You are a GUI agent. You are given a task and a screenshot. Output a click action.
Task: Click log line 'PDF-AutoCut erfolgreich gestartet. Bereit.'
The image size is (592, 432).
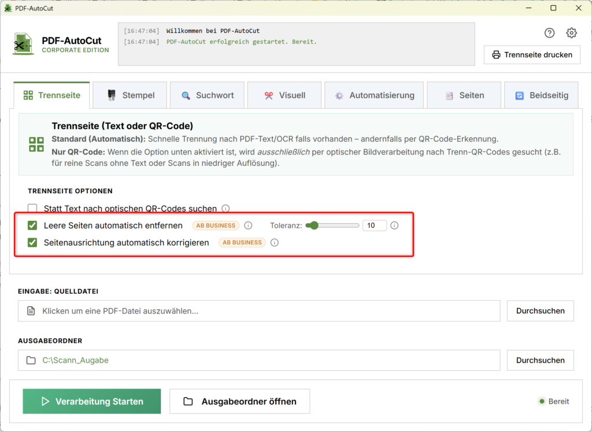pyautogui.click(x=242, y=42)
